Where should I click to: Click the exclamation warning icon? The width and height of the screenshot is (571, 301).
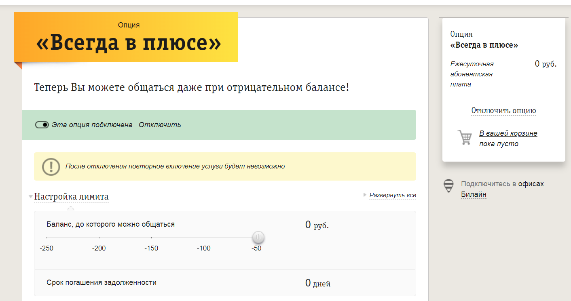click(x=51, y=166)
